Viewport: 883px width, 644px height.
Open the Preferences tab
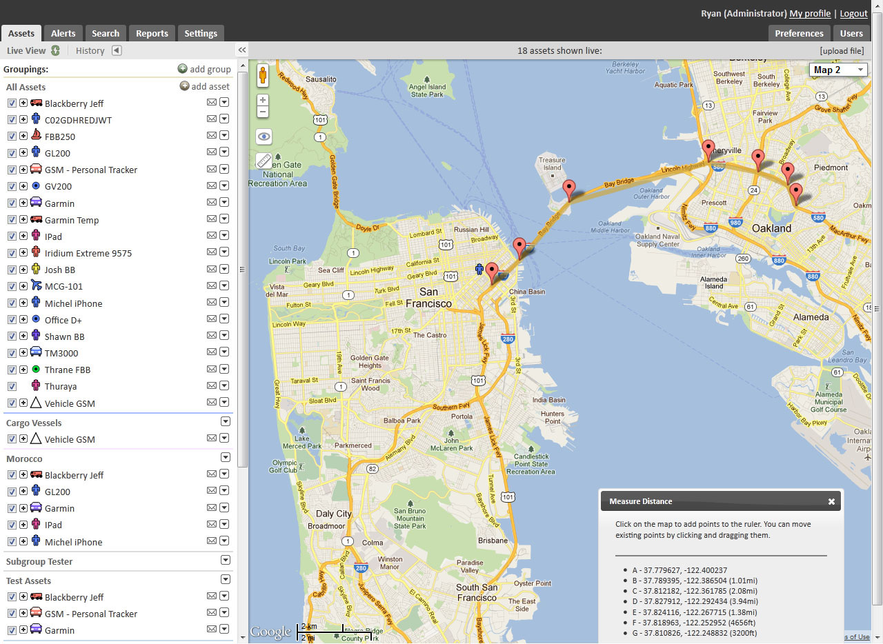799,32
